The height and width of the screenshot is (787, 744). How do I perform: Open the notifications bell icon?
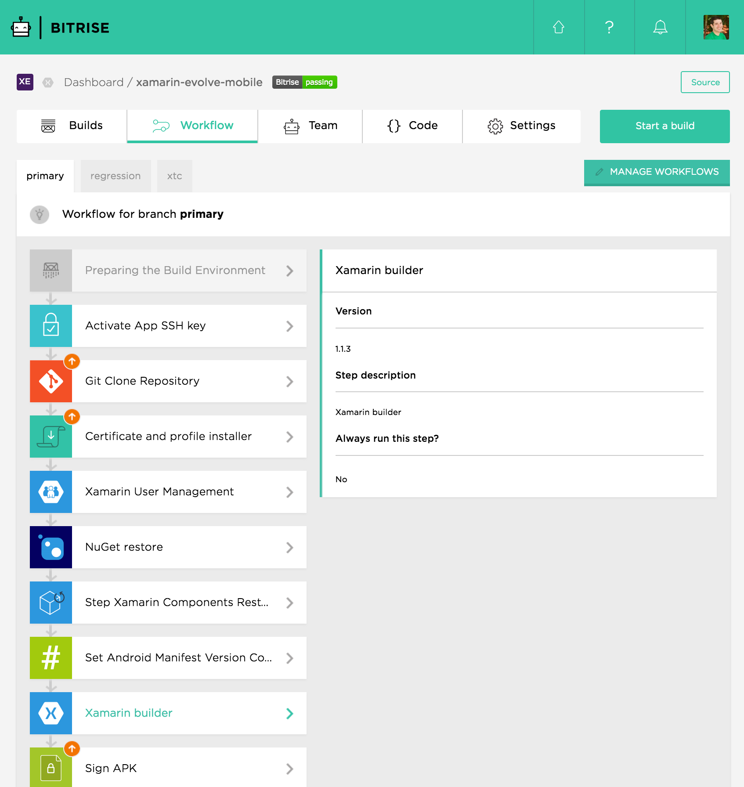660,27
